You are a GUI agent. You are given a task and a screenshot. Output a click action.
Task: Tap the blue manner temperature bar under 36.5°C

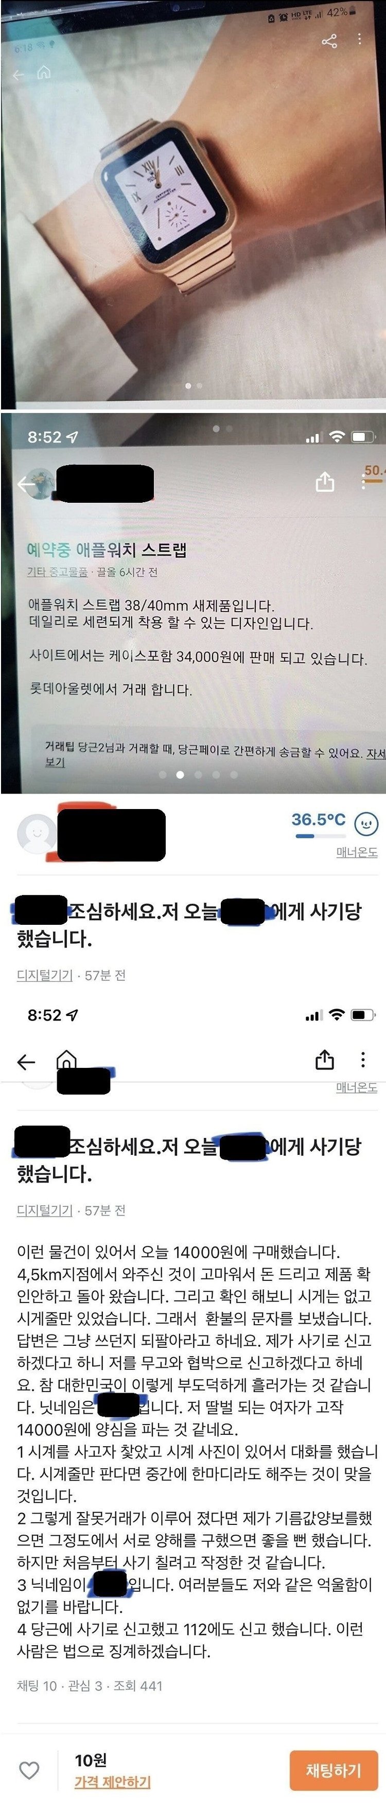point(321,836)
